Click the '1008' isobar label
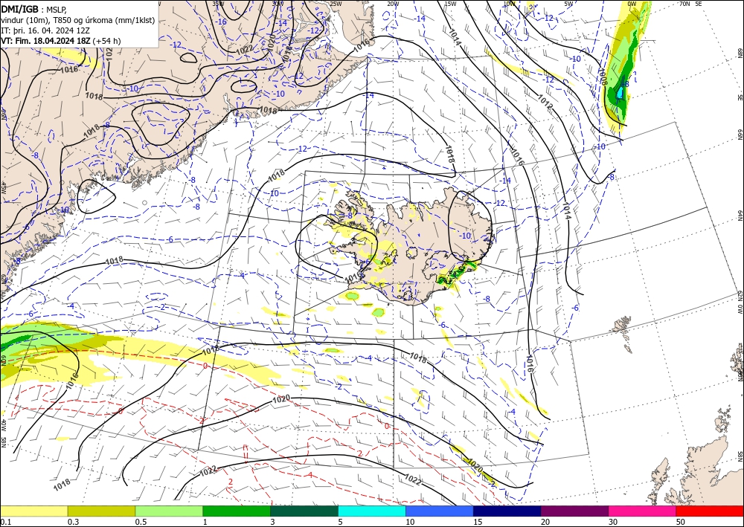Image resolution: width=744 pixels, height=527 pixels. pos(603,77)
